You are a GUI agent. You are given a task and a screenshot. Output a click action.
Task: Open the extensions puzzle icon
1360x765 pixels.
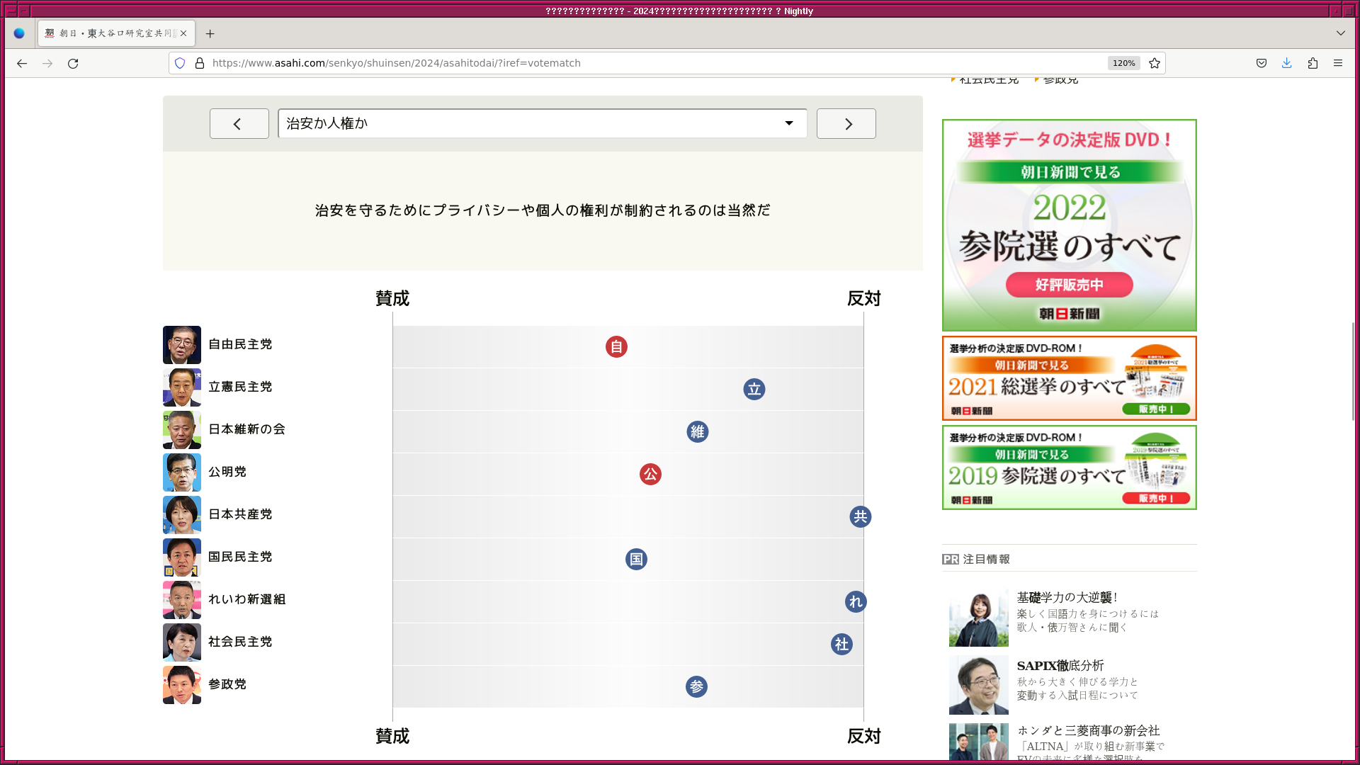click(x=1313, y=63)
